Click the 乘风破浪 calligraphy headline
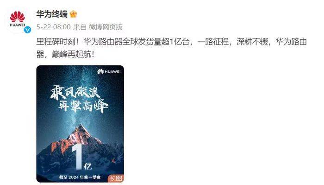The height and width of the screenshot is (185, 324). (x=75, y=93)
